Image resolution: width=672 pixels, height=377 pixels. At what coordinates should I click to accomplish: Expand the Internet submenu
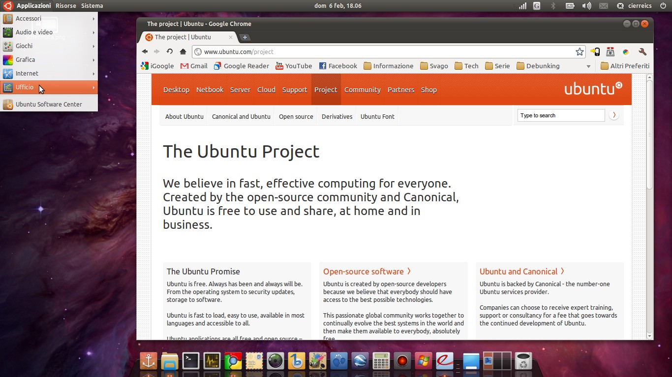[49, 74]
